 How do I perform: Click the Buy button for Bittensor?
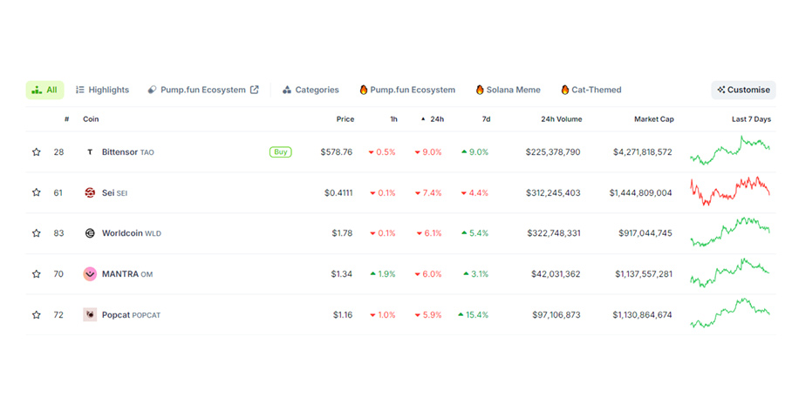click(280, 151)
